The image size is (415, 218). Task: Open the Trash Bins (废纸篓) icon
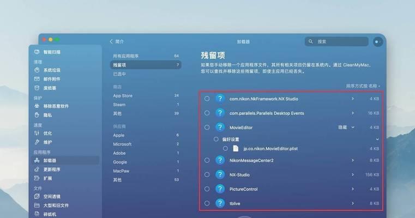[x=37, y=88]
